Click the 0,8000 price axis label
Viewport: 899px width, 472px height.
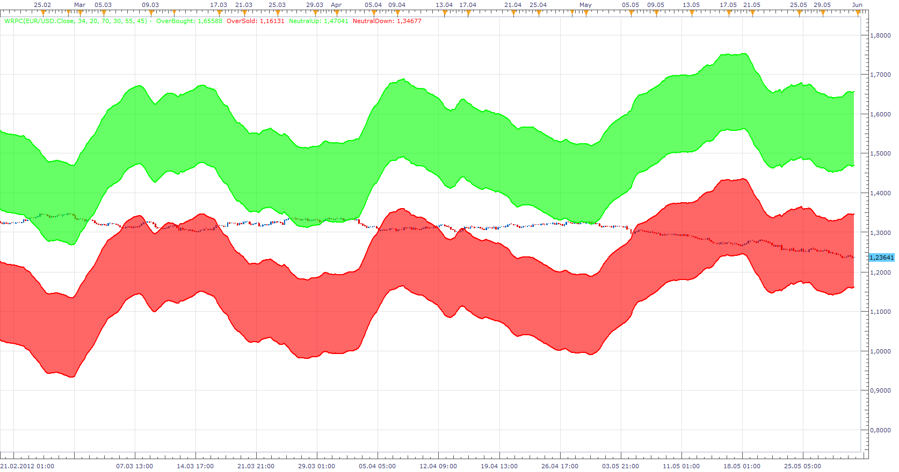pos(880,430)
